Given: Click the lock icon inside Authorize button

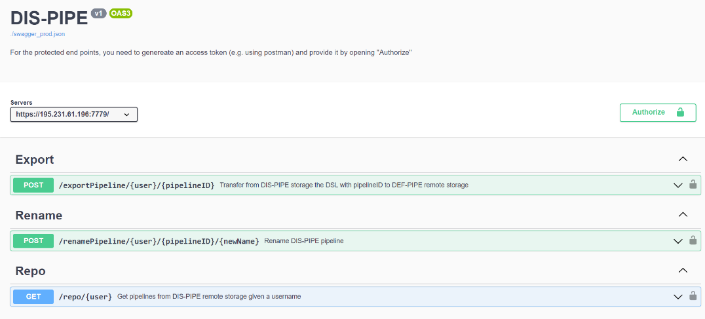Looking at the screenshot, I should 680,112.
